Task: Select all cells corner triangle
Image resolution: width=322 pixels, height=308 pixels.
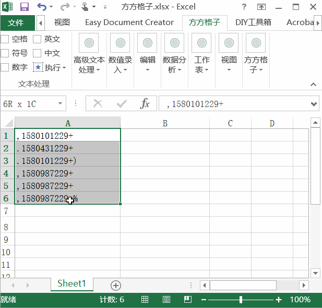Action: [x=9, y=123]
